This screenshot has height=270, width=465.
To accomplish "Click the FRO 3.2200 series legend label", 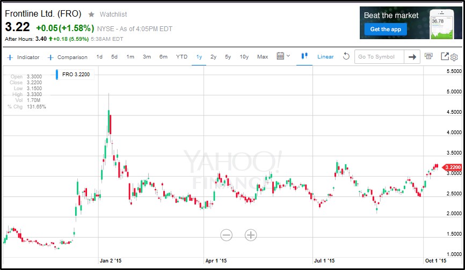I will tap(75, 75).
